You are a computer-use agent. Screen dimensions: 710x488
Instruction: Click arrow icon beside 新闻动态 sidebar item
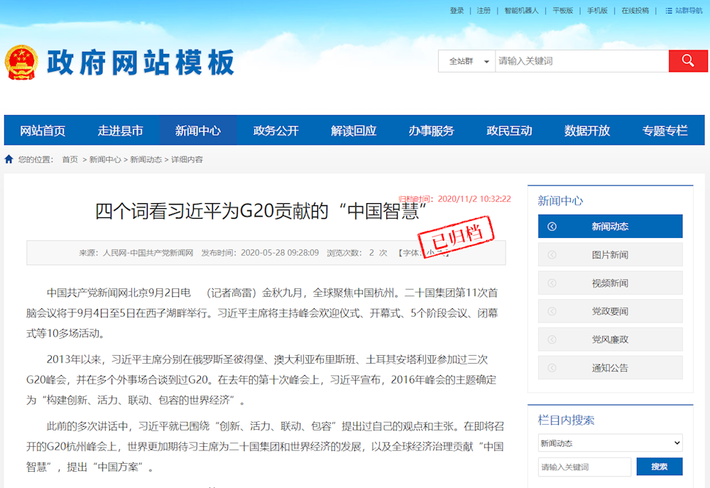(x=552, y=227)
